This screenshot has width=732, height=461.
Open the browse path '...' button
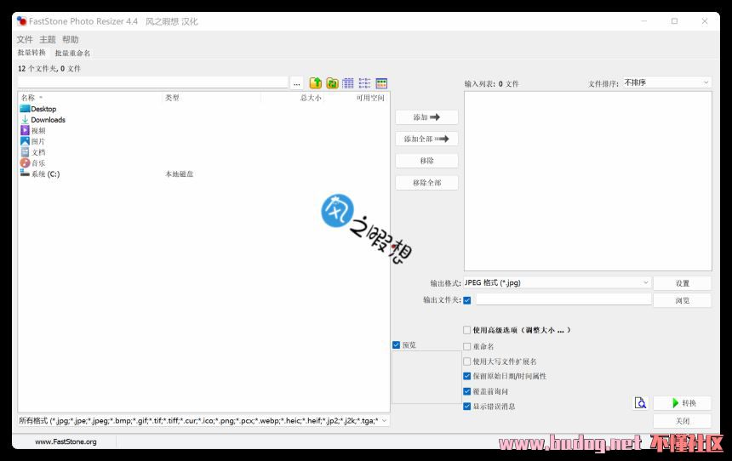pyautogui.click(x=297, y=83)
